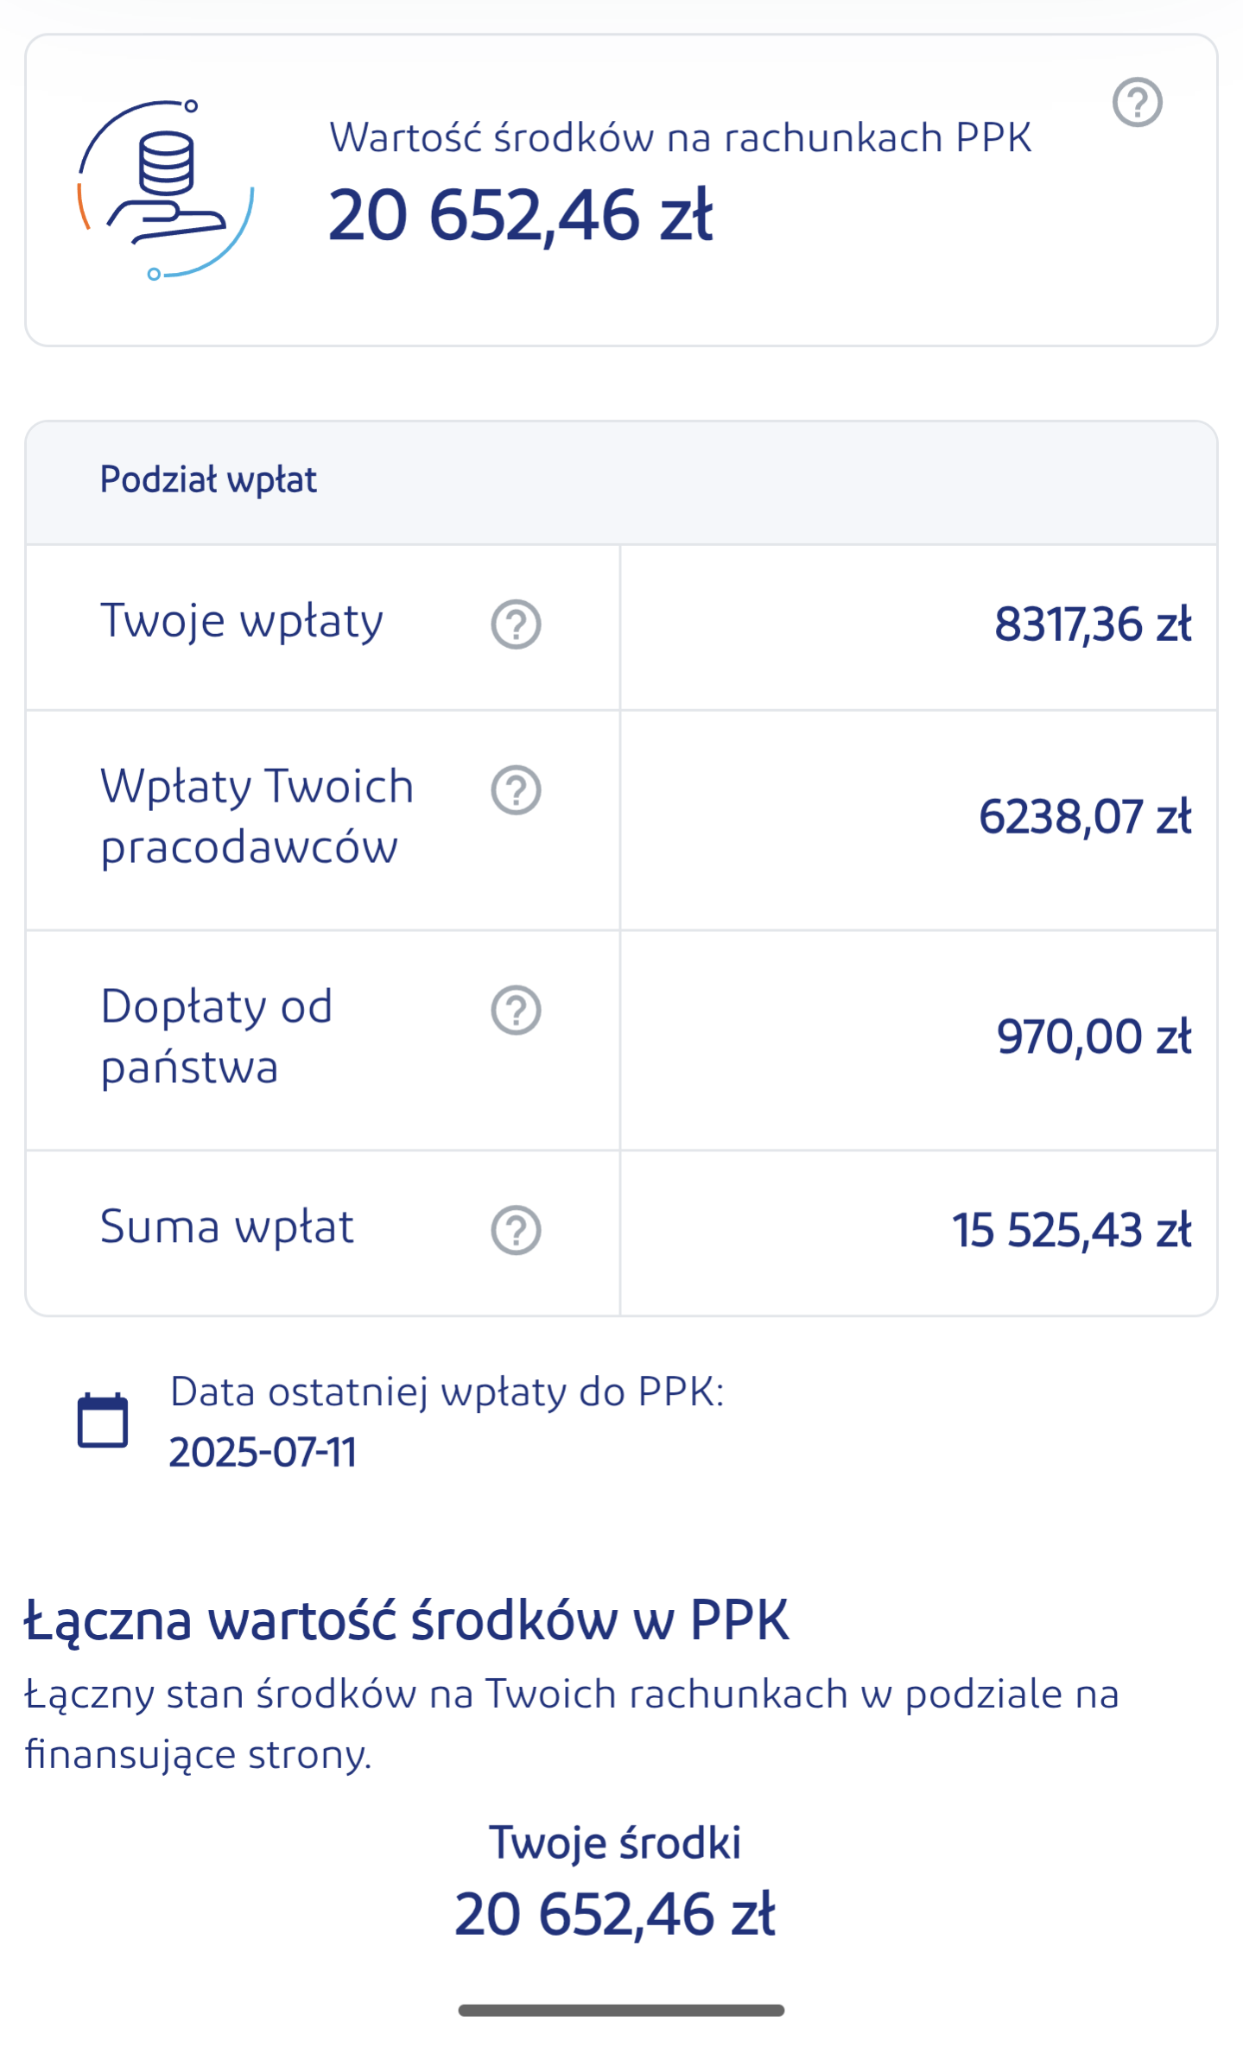Open help for Wartość środków na rachunkach PPK
1243x2047 pixels.
click(x=1137, y=103)
